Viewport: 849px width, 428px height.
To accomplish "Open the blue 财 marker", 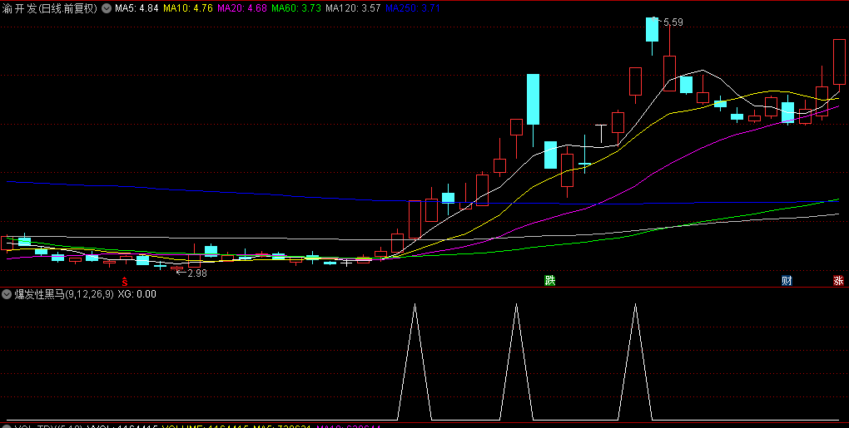I will click(787, 280).
